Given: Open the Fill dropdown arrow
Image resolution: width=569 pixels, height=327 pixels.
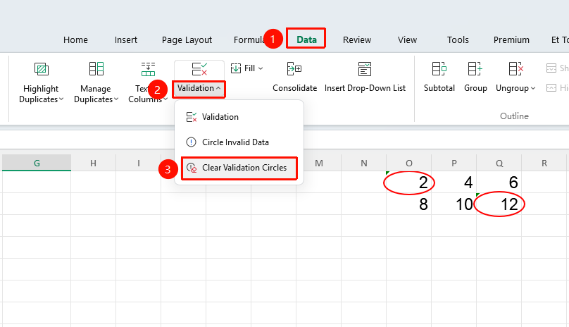Looking at the screenshot, I should (261, 68).
